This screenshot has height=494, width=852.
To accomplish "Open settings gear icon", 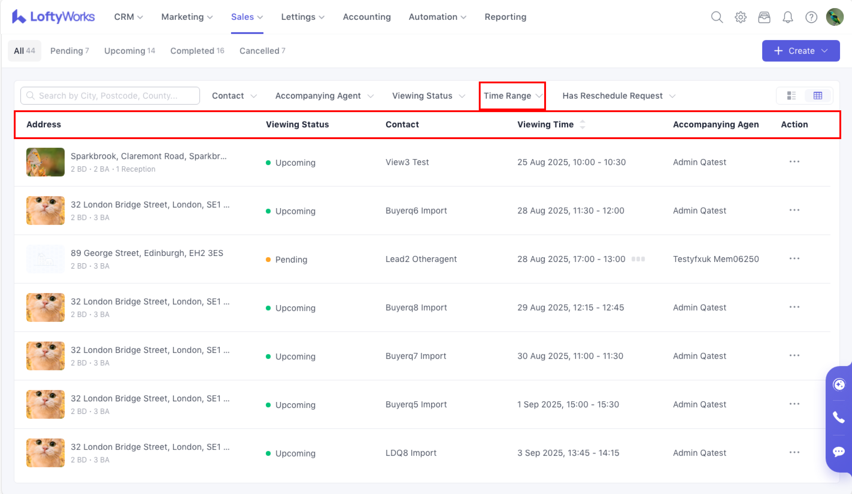I will tap(740, 17).
